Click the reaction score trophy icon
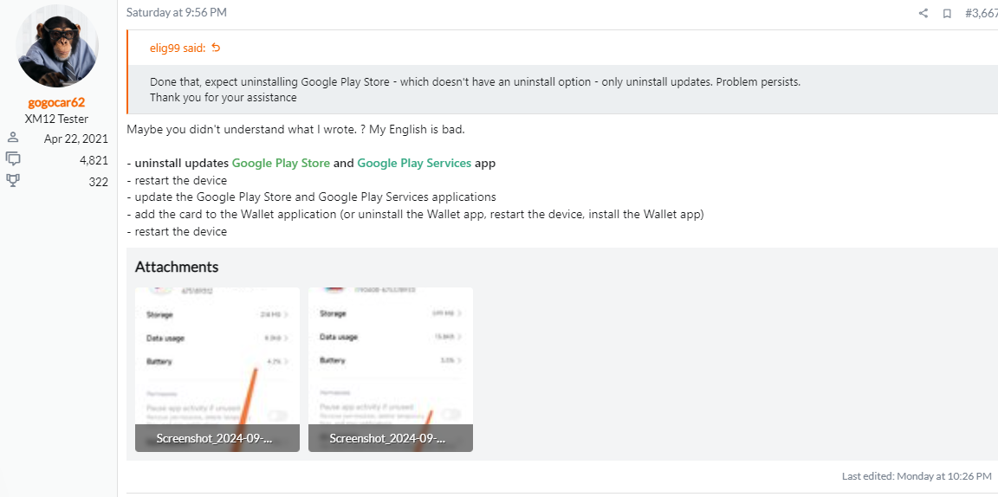Viewport: 998px width, 497px height. click(13, 181)
